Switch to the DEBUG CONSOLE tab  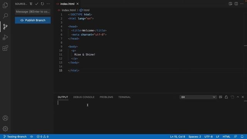click(84, 97)
